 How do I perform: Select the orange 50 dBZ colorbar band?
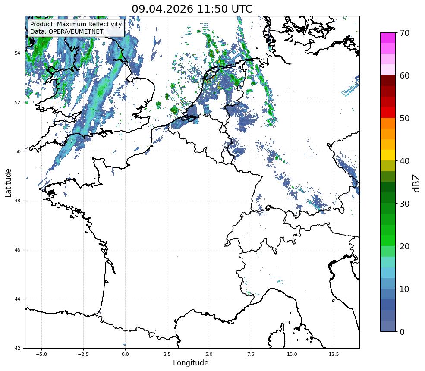[388, 123]
